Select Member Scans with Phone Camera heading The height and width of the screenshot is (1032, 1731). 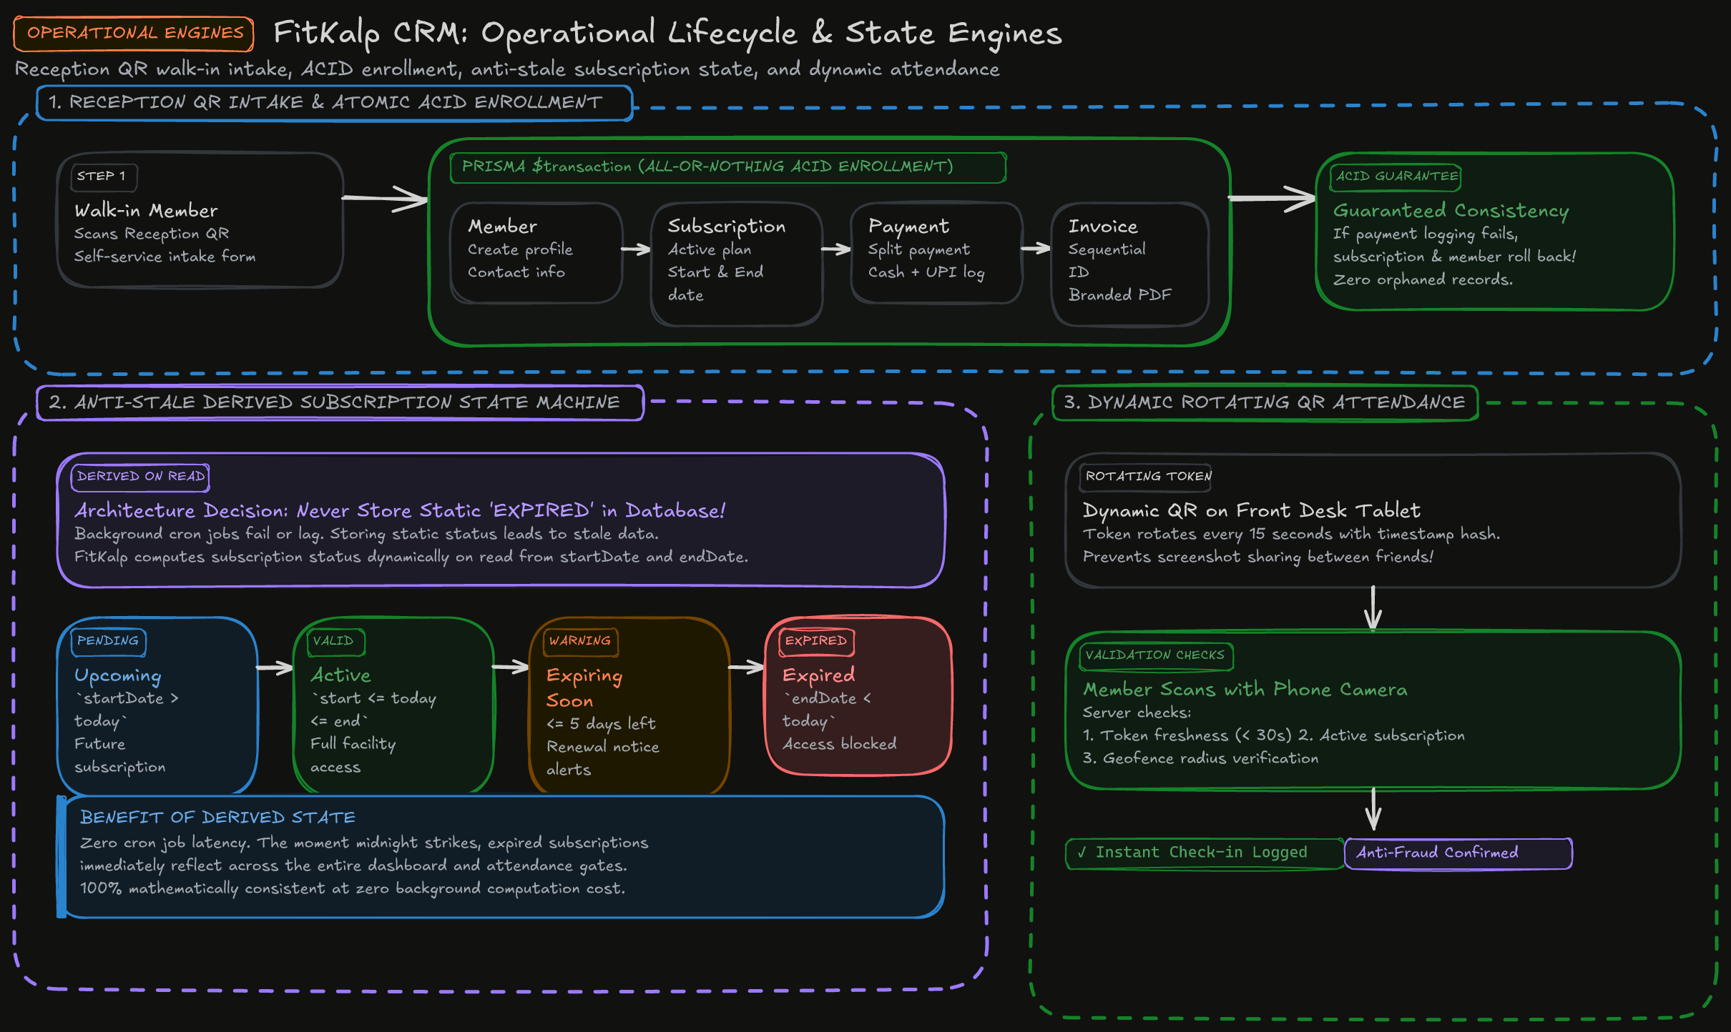point(1245,689)
